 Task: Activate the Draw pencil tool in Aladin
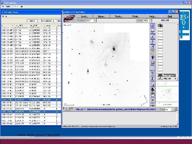153,37
